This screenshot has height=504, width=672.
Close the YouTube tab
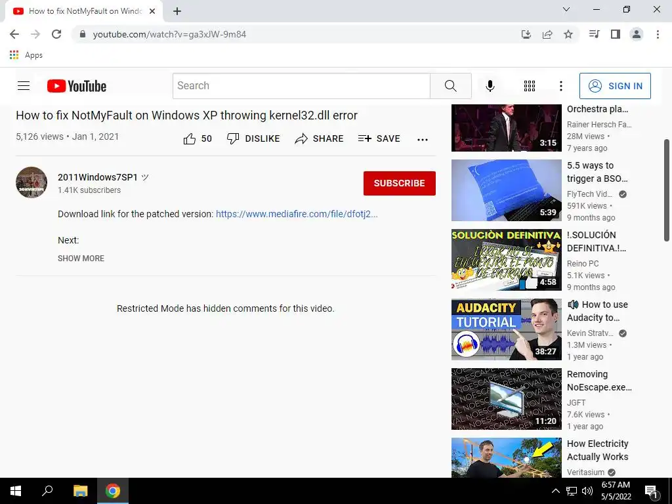point(152,11)
